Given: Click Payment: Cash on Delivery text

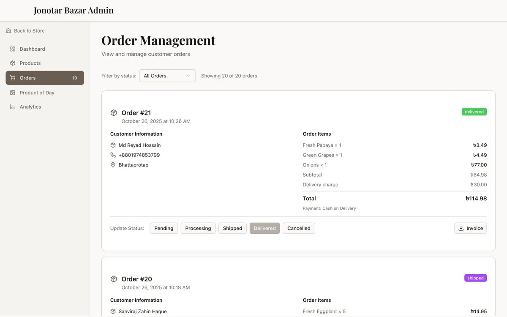Looking at the screenshot, I should click(x=329, y=208).
